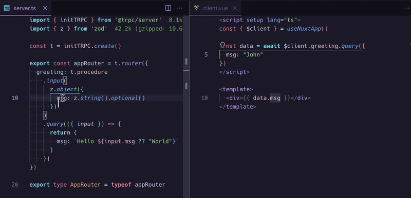Close the client.vue tab
411x198 pixels.
pos(235,8)
